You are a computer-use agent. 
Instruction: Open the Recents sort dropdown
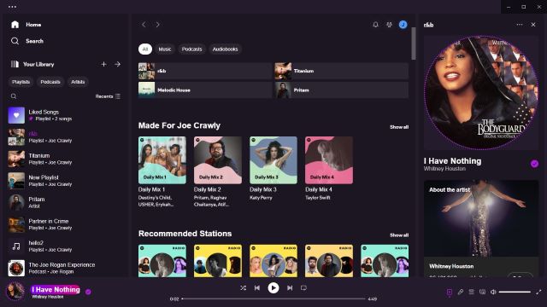108,96
